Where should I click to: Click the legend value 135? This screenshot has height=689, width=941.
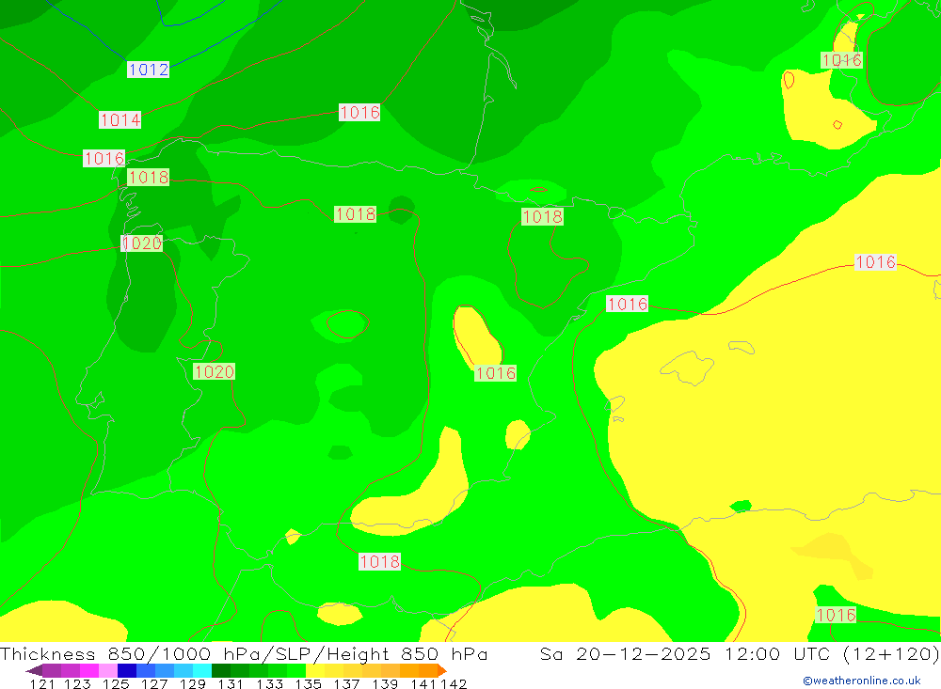click(x=308, y=683)
